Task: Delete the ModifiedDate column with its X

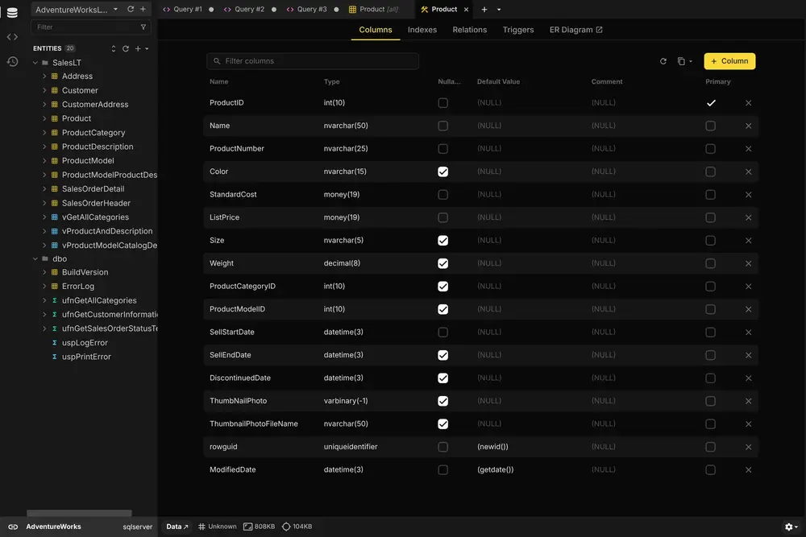Action: (749, 469)
